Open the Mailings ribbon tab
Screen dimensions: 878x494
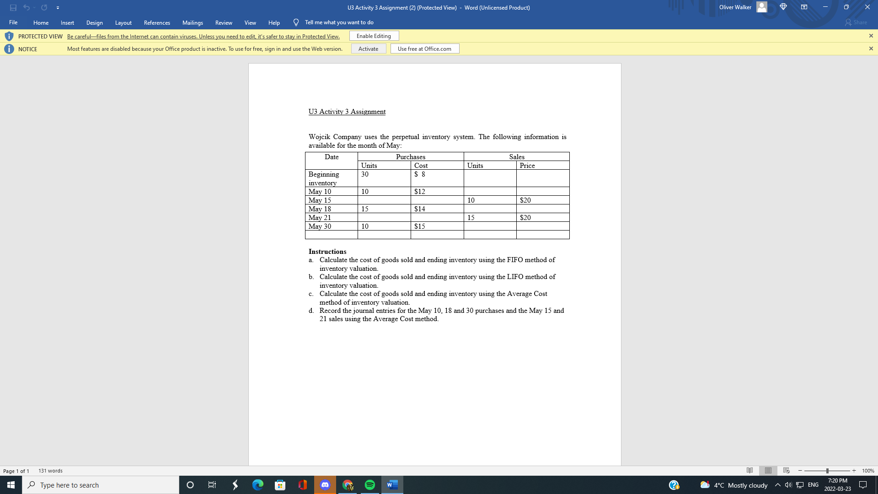(x=193, y=22)
